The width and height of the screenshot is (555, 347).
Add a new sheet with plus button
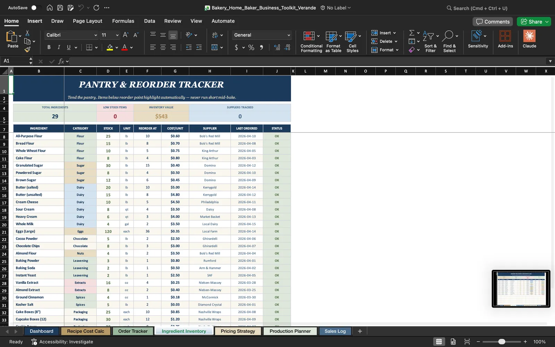[x=360, y=331]
